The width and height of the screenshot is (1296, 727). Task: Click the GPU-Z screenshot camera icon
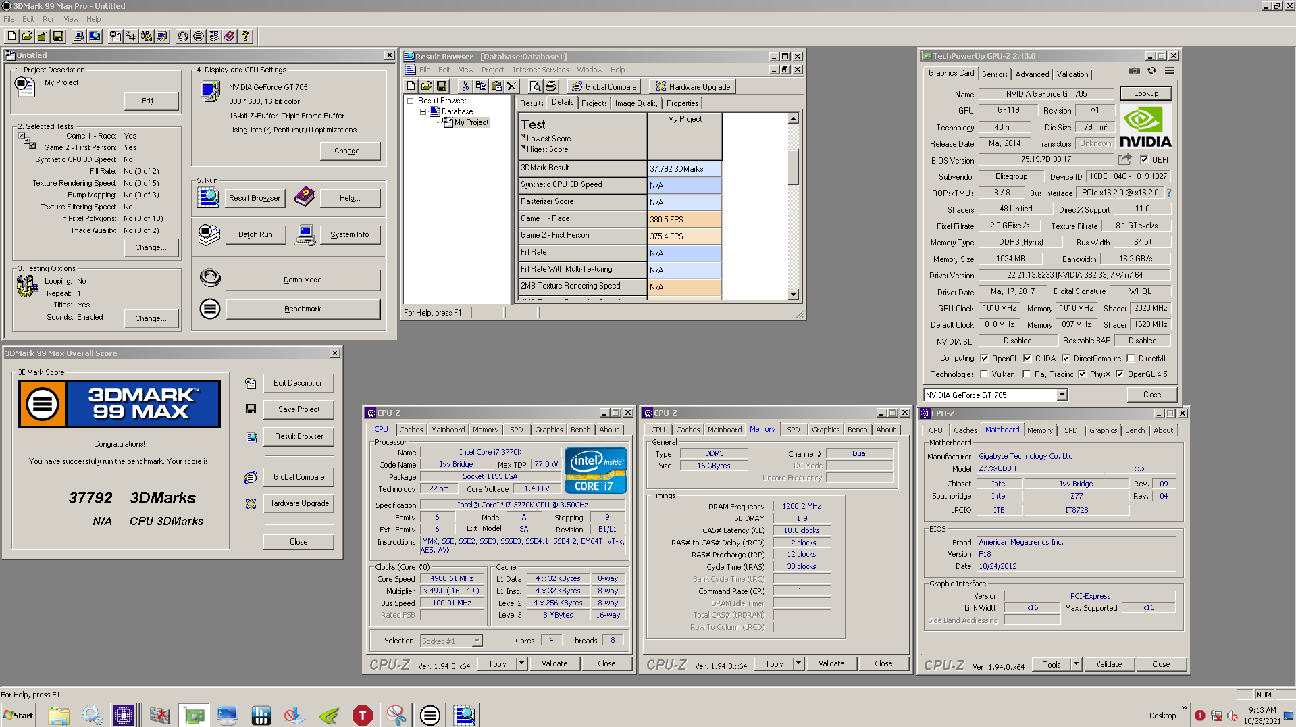[1135, 70]
